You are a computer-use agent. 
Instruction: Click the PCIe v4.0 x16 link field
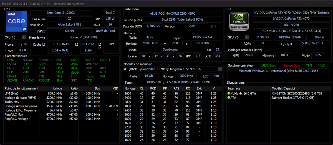[x=291, y=31]
